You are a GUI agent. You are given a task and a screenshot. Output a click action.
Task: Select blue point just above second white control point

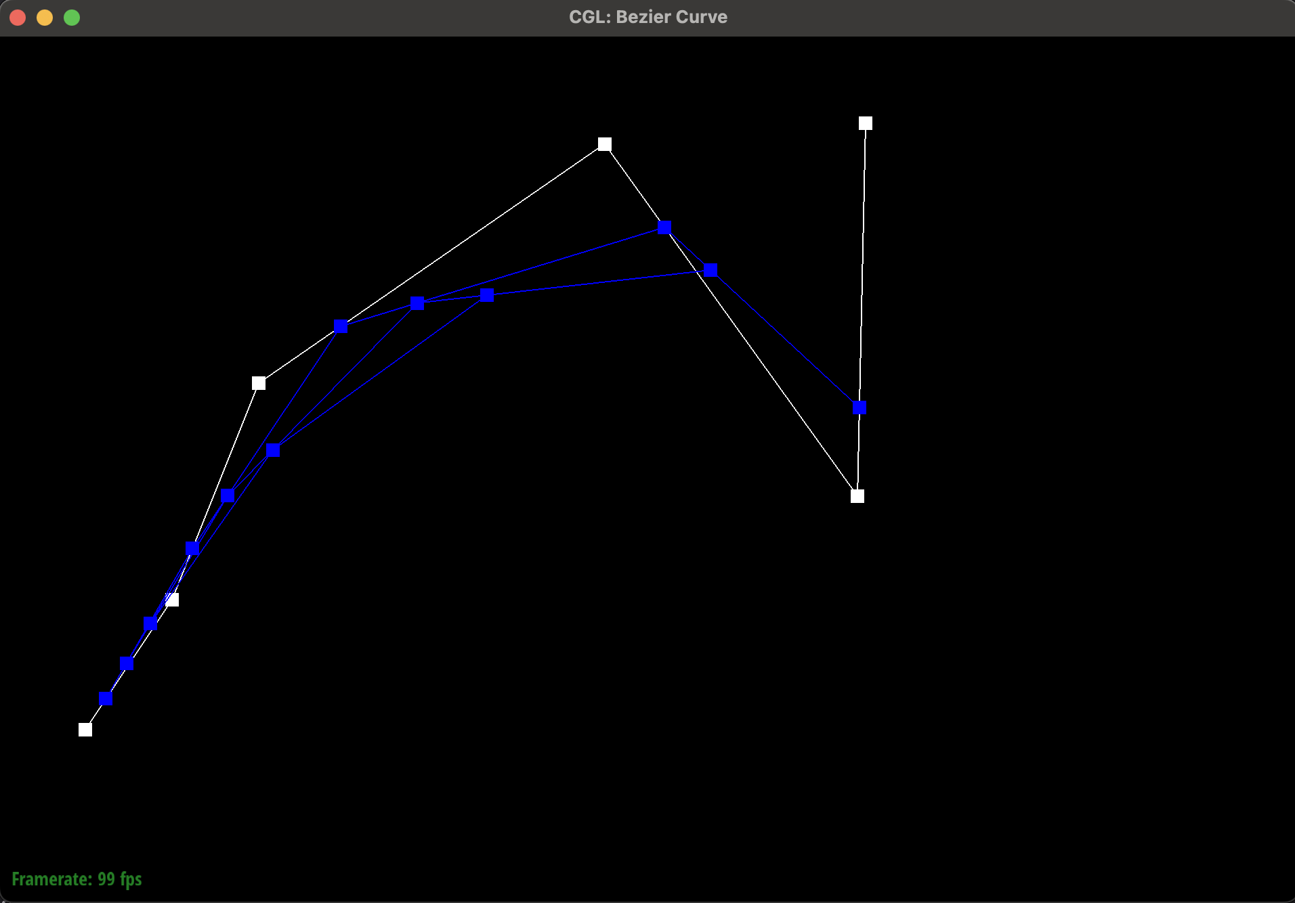pos(192,548)
